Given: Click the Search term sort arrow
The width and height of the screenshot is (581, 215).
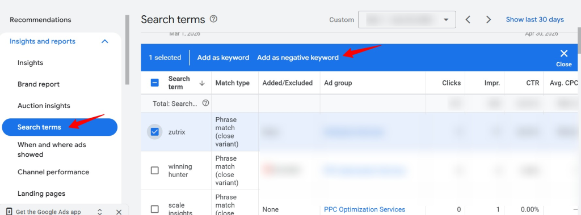Looking at the screenshot, I should [x=202, y=83].
